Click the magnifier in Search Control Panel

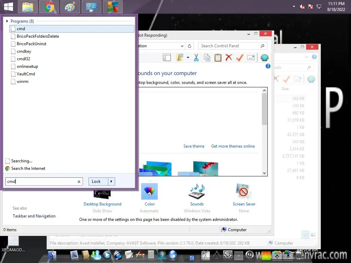point(262,46)
